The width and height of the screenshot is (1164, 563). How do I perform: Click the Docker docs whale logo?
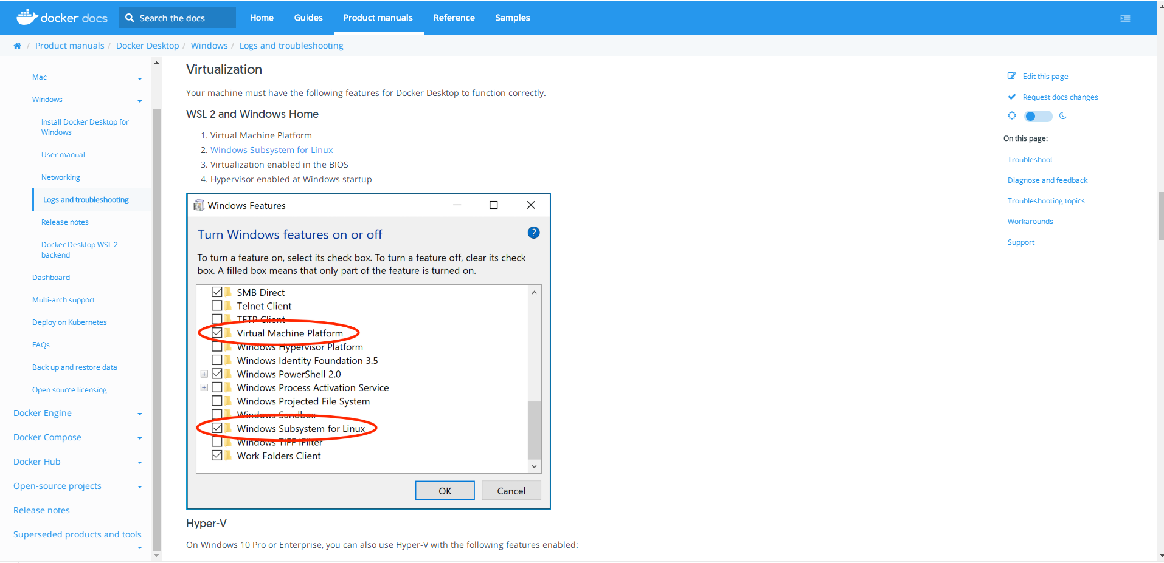[27, 17]
